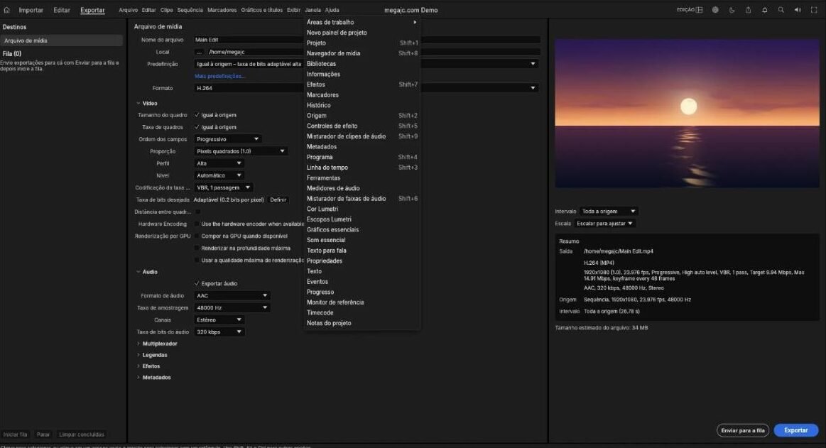Open the 'Perfil' Alta dropdown
This screenshot has height=448, width=826.
[x=219, y=163]
